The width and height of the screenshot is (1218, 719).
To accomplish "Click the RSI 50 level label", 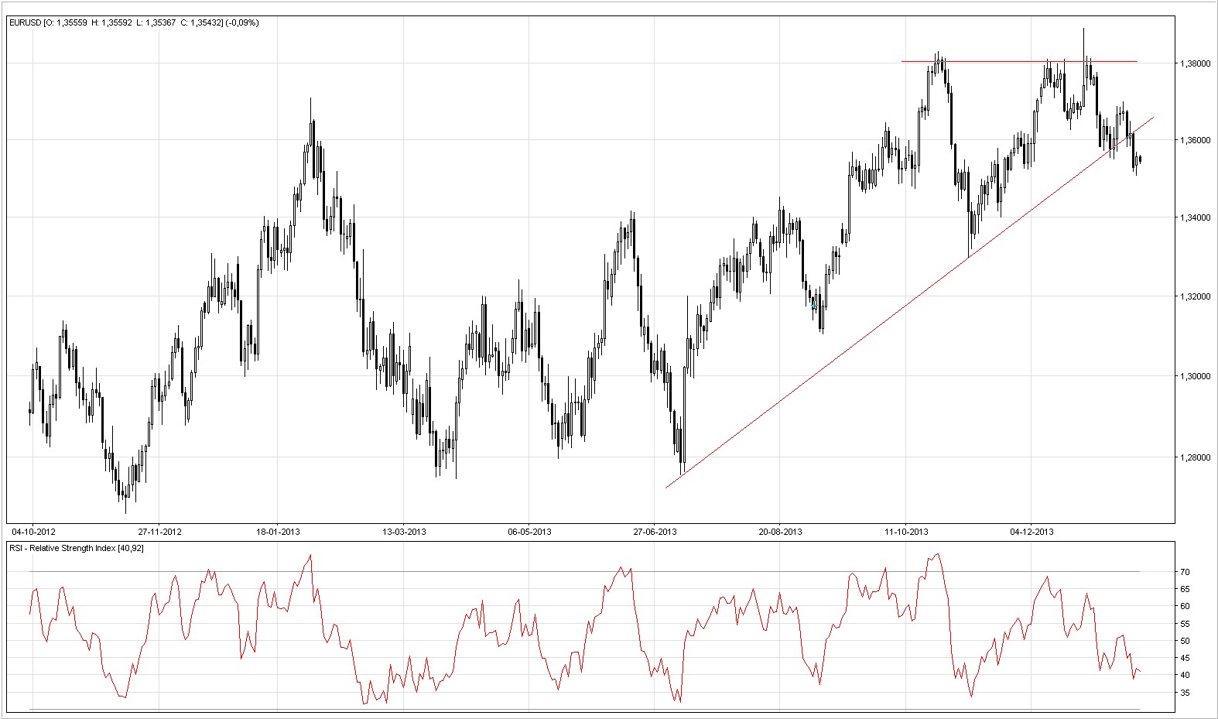I will tap(1185, 641).
